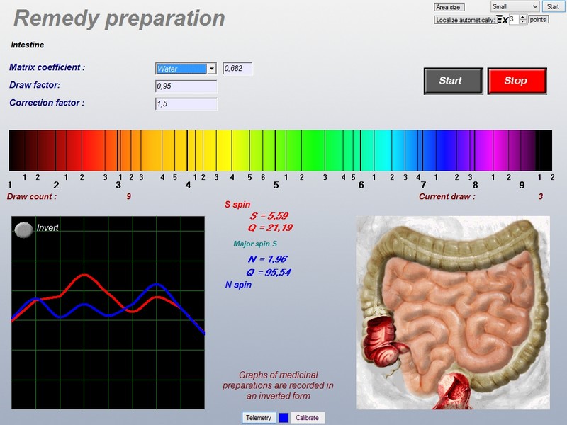Click the points button
Image resolution: width=567 pixels, height=425 pixels.
tap(539, 19)
